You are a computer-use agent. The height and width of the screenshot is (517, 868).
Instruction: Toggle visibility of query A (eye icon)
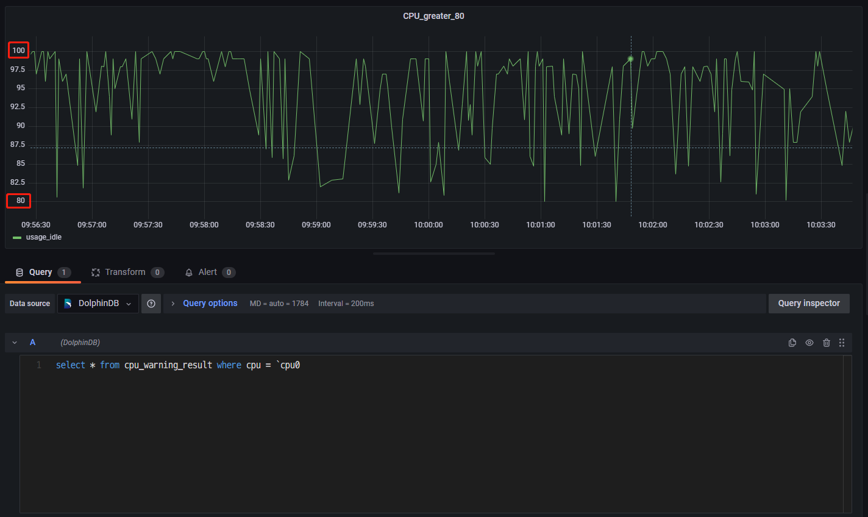809,343
